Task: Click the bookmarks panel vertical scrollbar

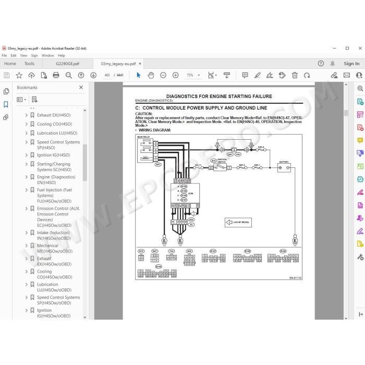Action: 84,162
